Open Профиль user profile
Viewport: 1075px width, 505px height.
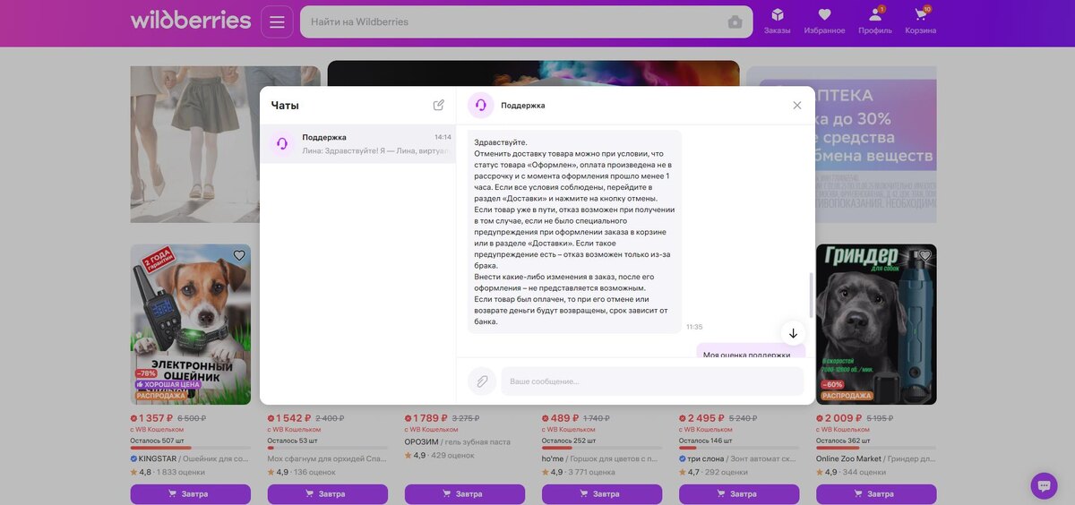coord(875,21)
